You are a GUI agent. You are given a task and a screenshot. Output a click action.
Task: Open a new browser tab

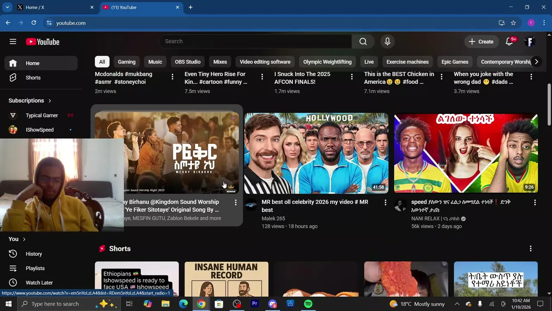191,7
